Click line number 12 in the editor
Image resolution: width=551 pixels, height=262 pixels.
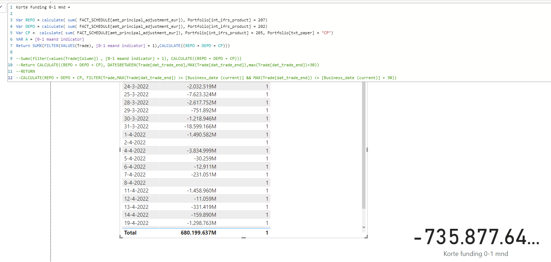tap(10, 78)
